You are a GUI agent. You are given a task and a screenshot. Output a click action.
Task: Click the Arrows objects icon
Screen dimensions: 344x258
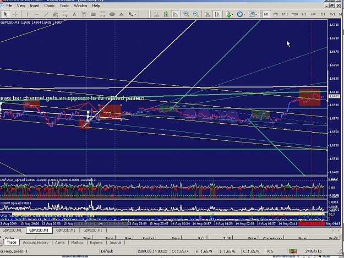[x=131, y=14]
